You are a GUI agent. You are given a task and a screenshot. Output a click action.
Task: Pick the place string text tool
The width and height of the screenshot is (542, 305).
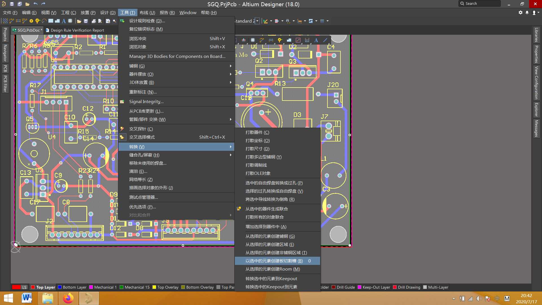tap(64, 21)
